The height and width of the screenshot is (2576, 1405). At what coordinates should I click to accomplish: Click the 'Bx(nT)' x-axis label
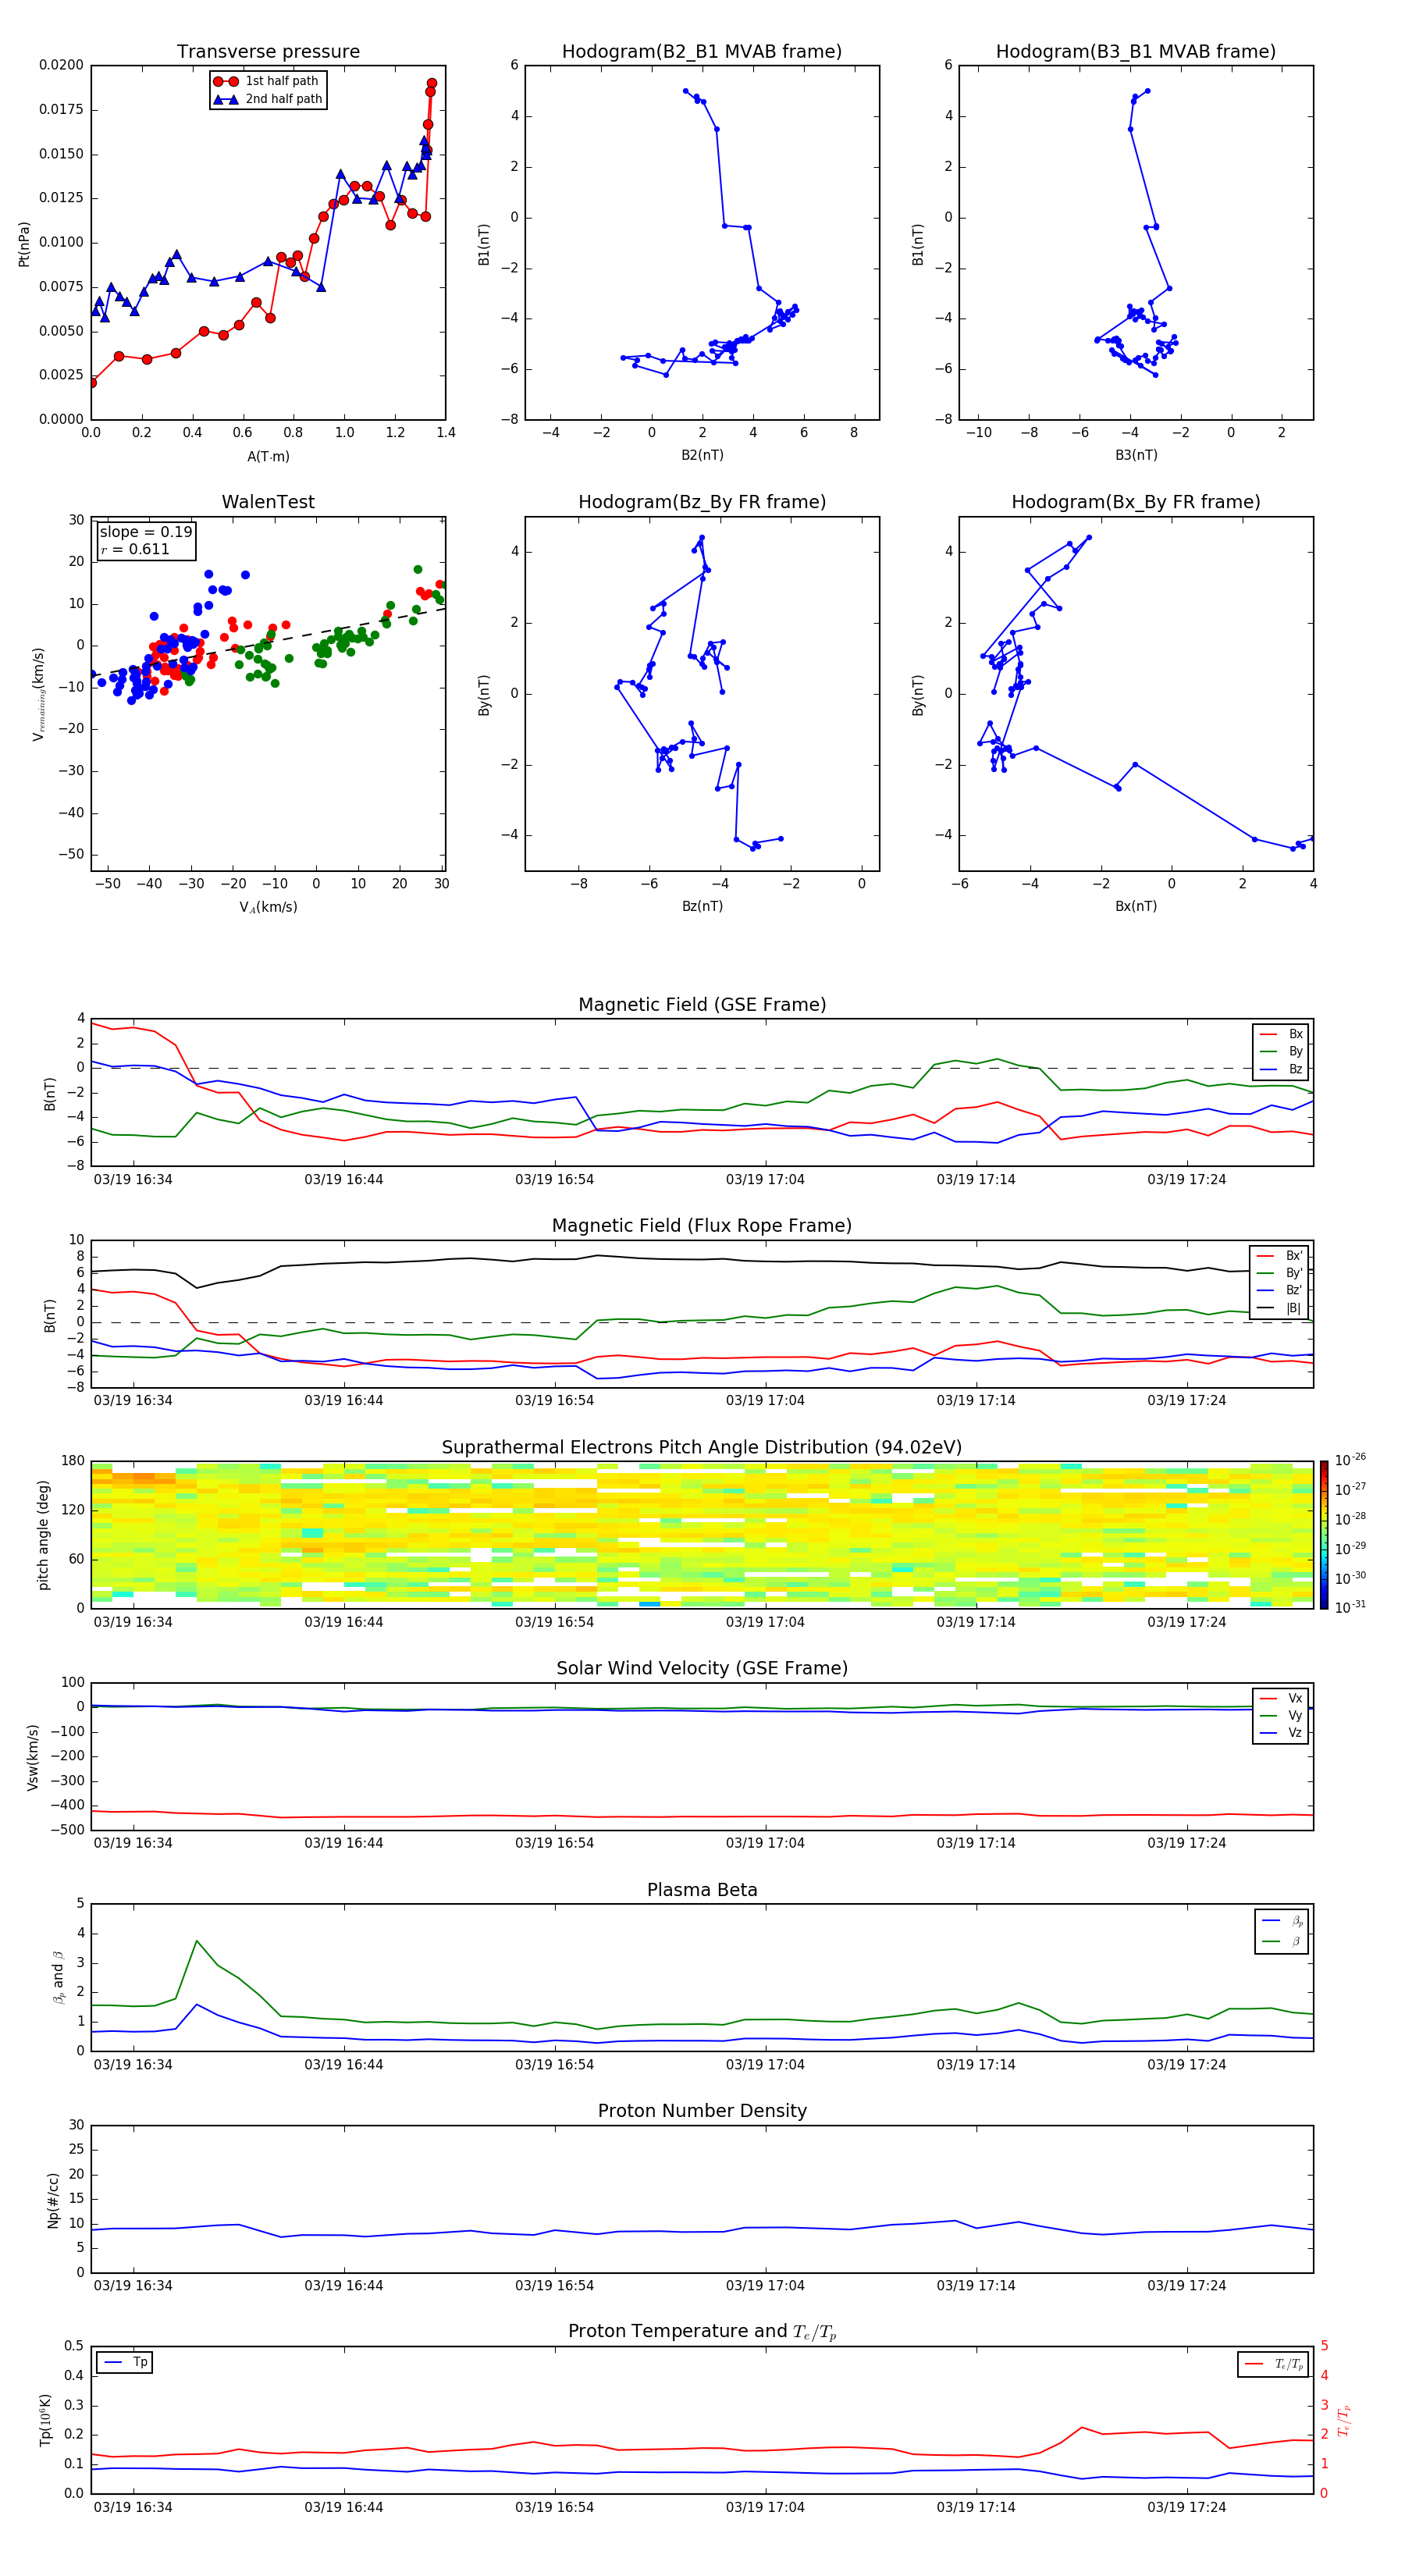[1136, 906]
